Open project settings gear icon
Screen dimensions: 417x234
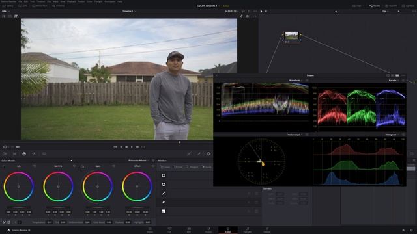click(x=411, y=230)
